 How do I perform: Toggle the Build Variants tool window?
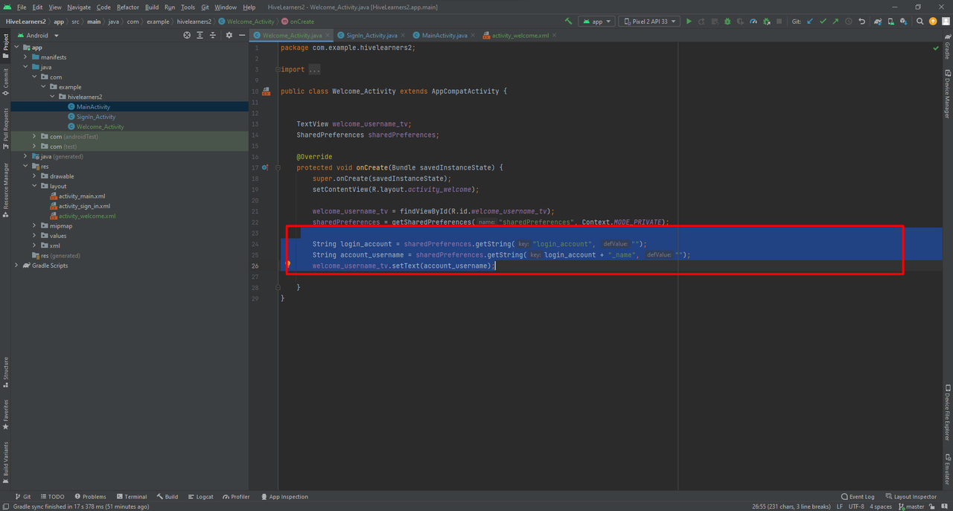pyautogui.click(x=5, y=462)
